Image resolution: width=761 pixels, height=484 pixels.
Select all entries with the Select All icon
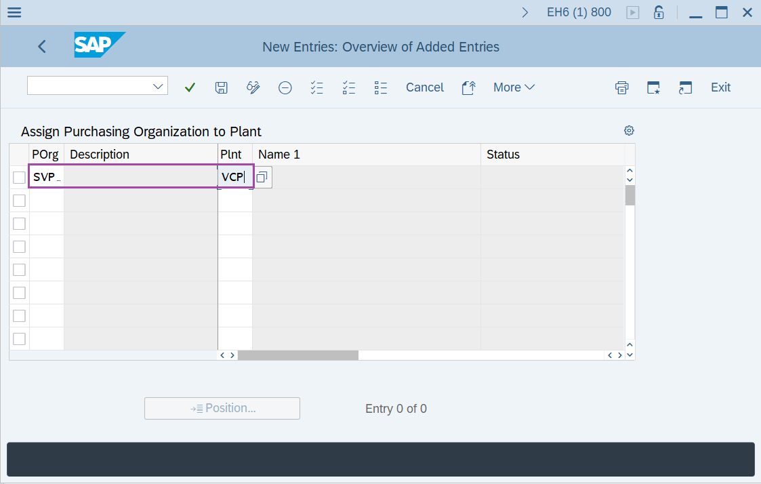click(x=316, y=87)
